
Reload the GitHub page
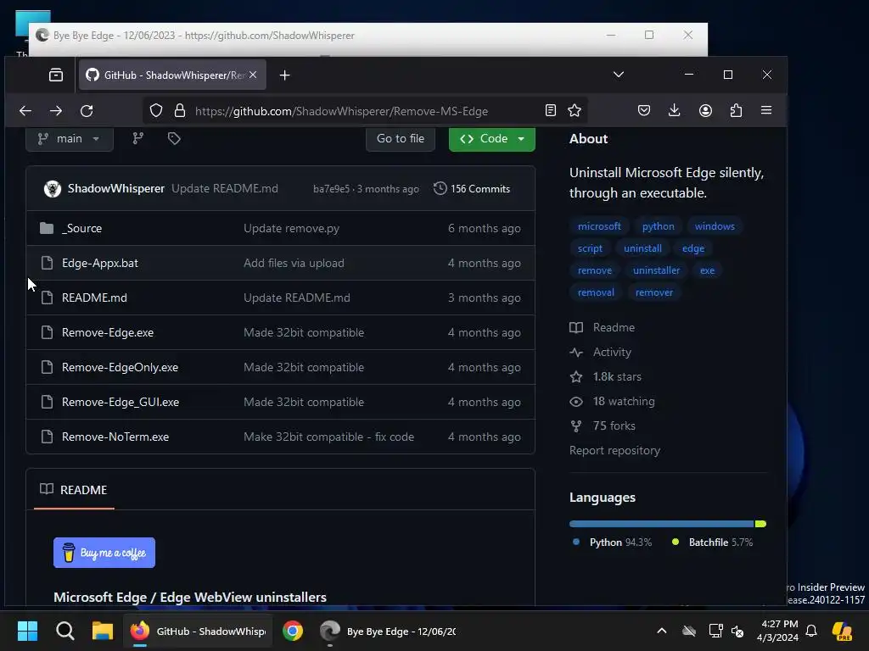87,111
